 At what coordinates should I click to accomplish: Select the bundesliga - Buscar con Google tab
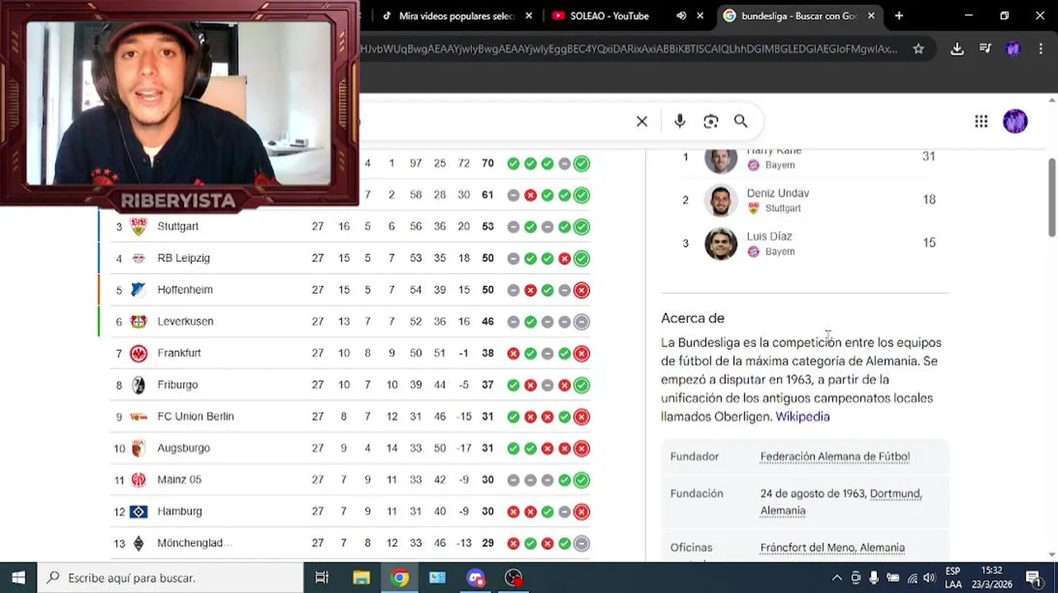click(798, 16)
